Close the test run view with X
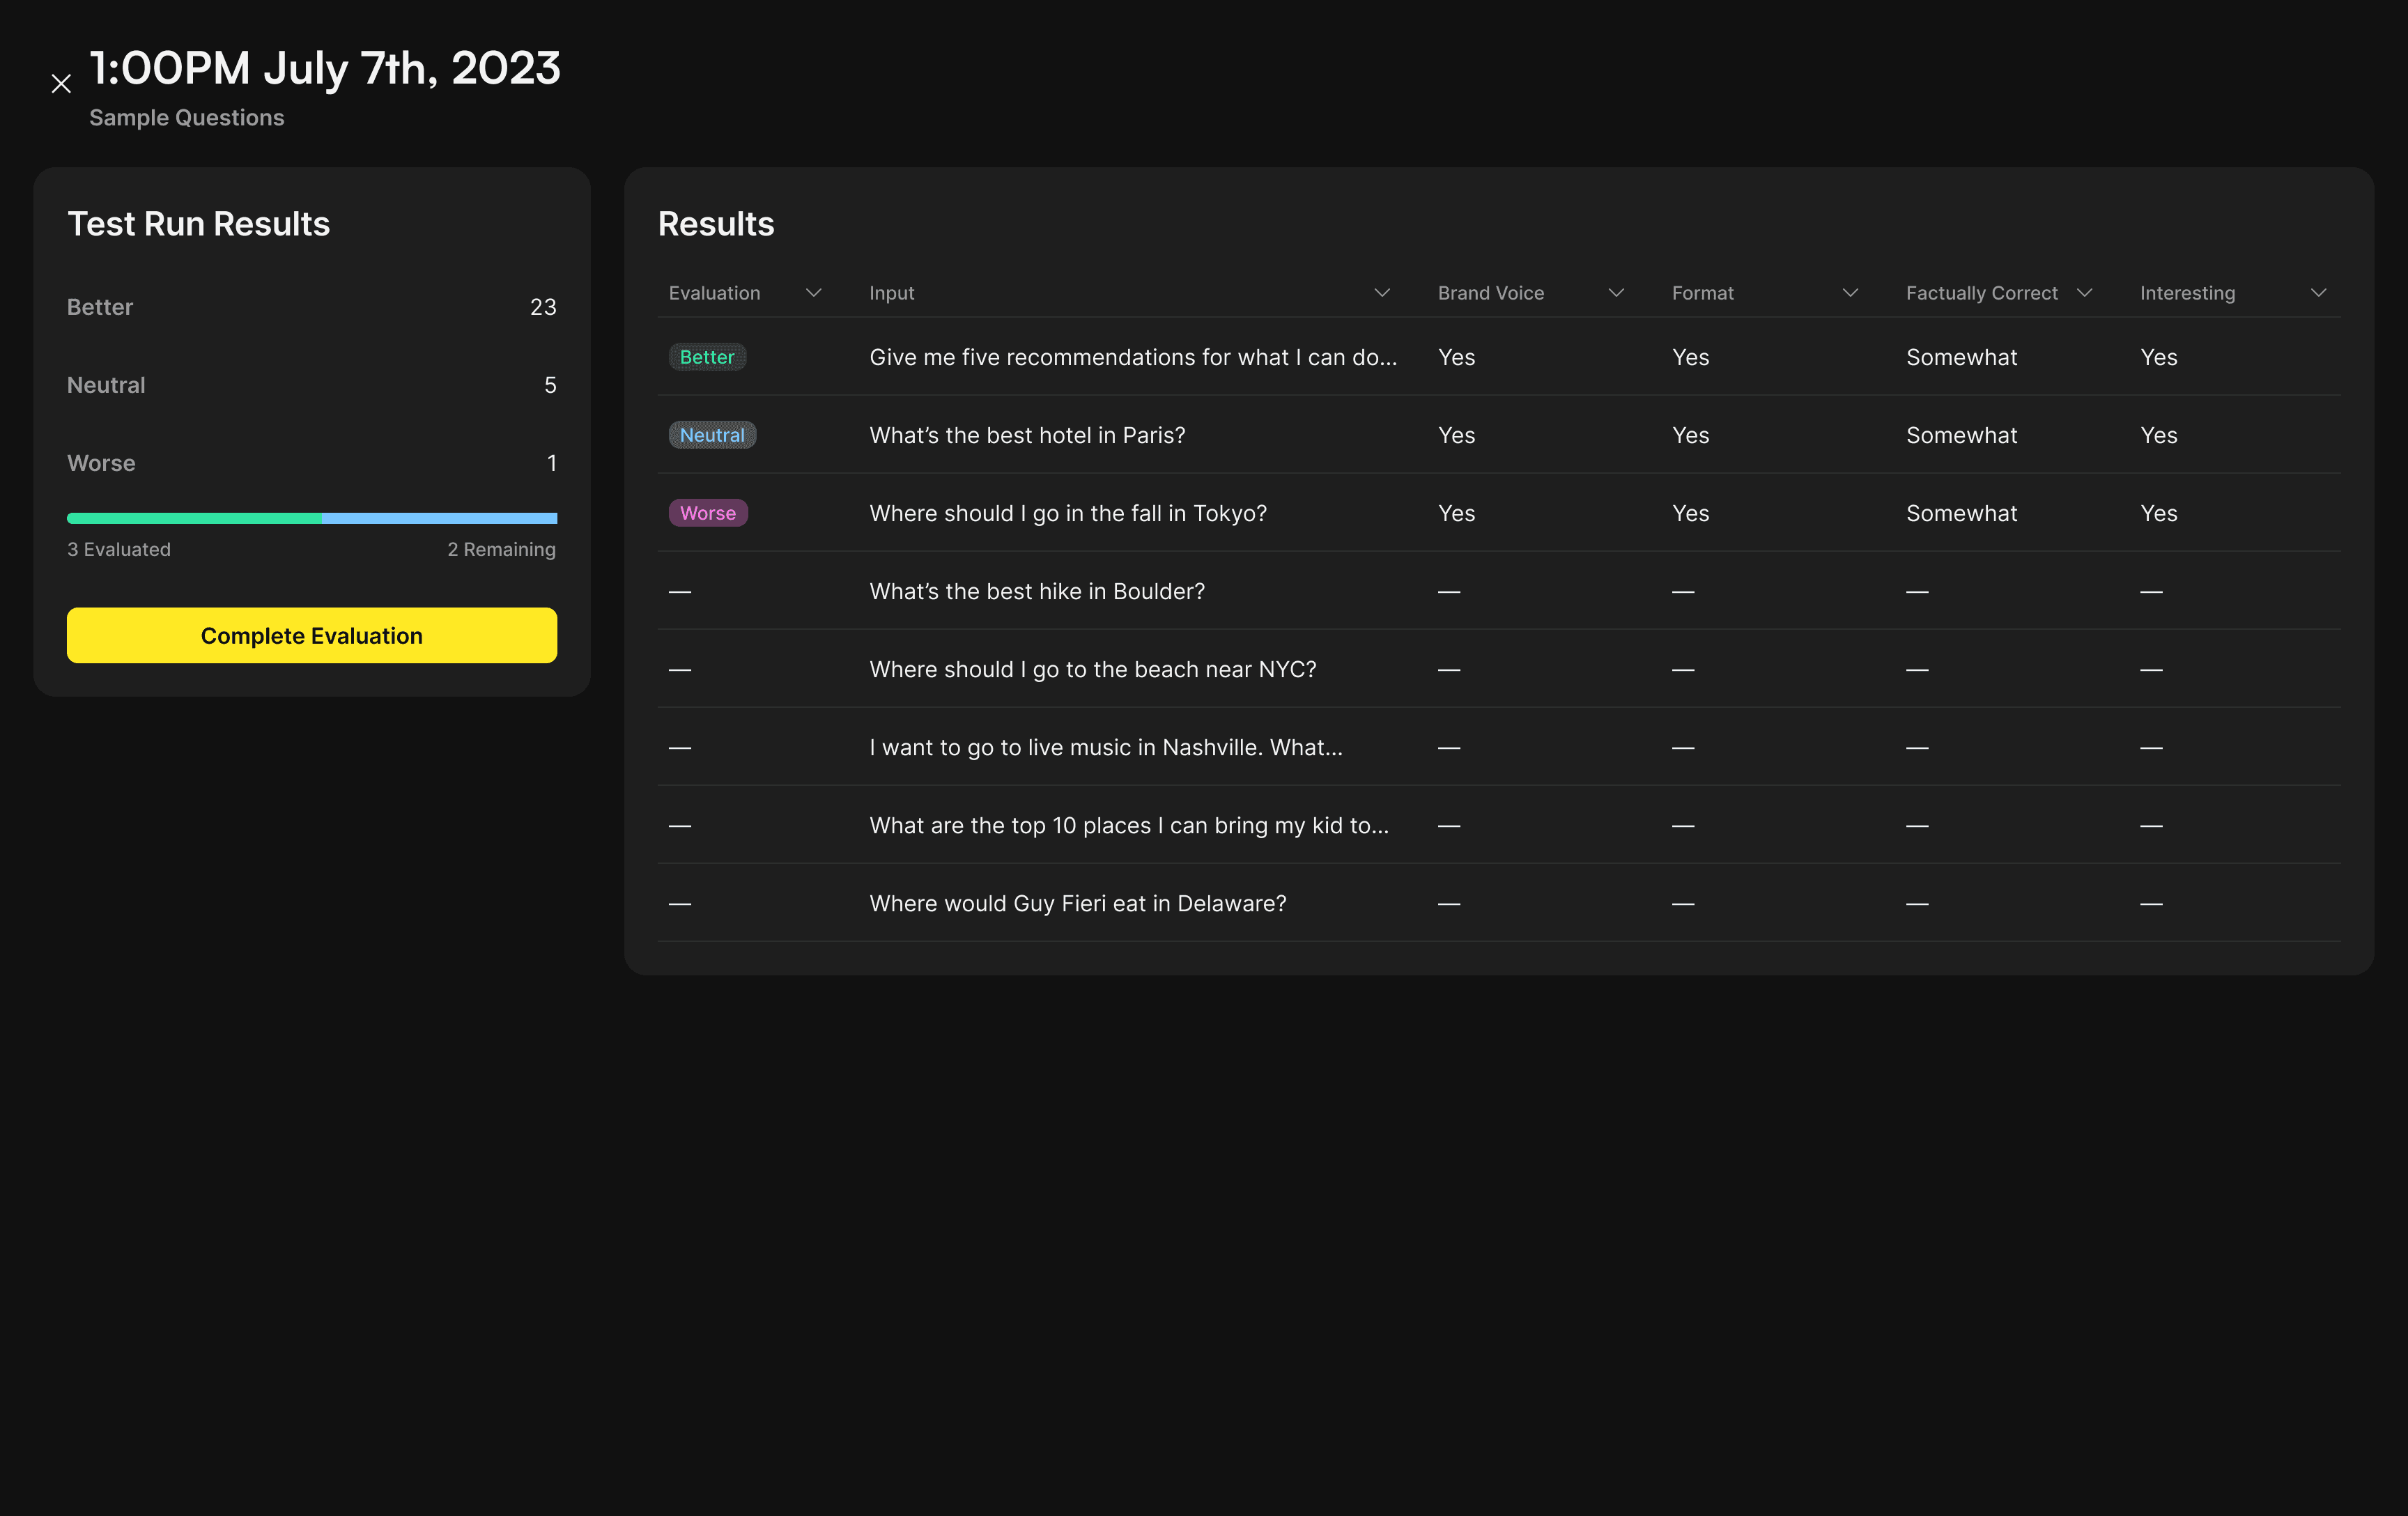2408x1516 pixels. 61,84
